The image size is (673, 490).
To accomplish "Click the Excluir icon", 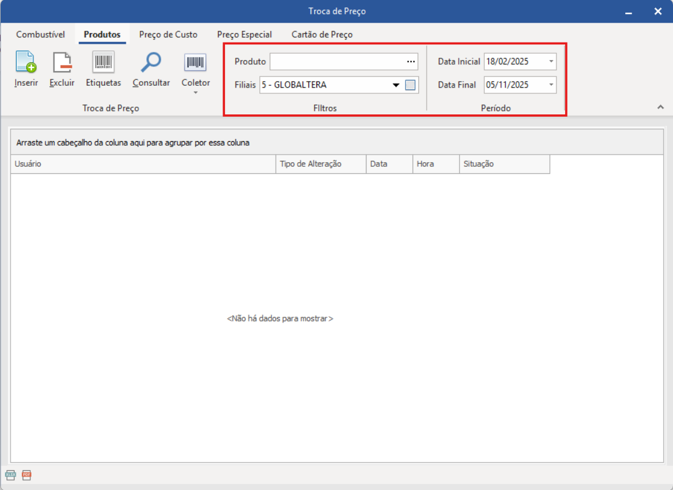I will click(62, 62).
